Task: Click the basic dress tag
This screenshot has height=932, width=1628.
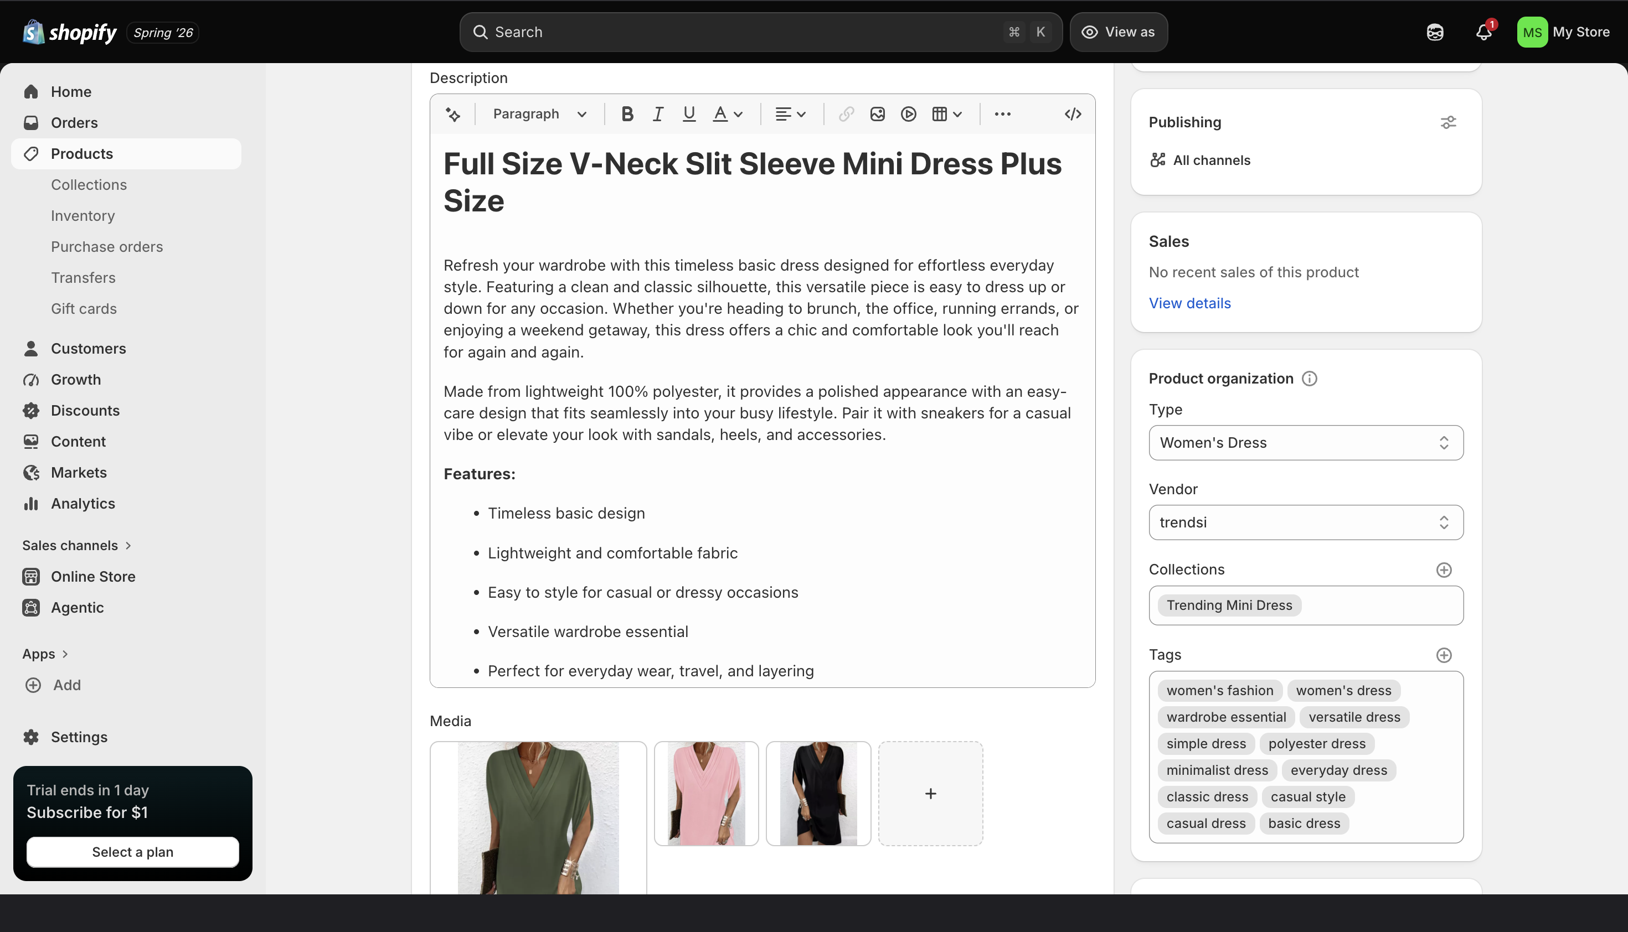Action: pyautogui.click(x=1304, y=824)
